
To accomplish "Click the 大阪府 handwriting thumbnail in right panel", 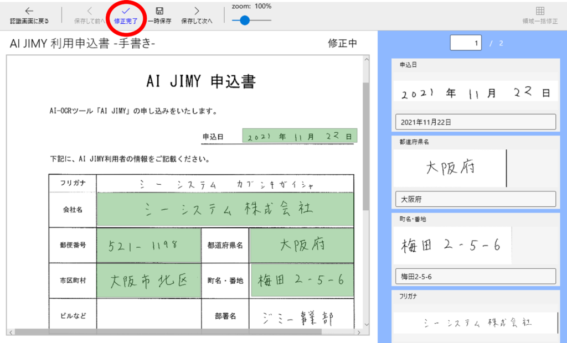I will tap(450, 168).
